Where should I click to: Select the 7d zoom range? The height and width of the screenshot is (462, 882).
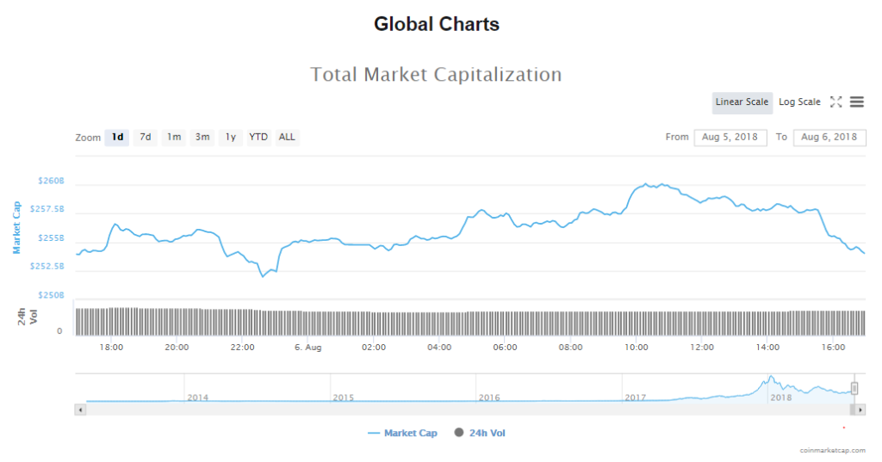coord(146,137)
